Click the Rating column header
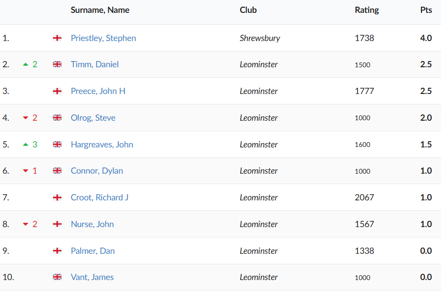Viewport: 441px width, 291px height. tap(367, 10)
